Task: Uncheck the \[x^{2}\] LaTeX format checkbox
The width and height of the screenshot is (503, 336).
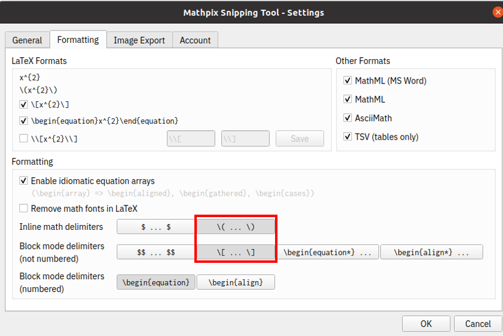Action: 24,104
